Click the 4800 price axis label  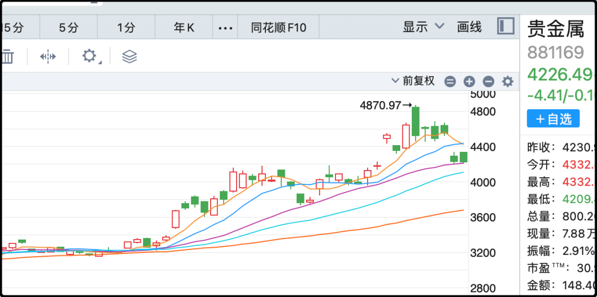click(483, 112)
